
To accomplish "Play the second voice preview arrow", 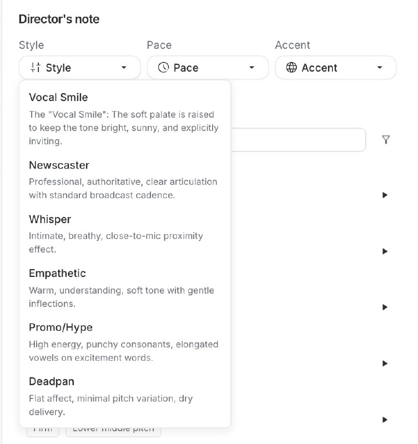I will point(384,251).
